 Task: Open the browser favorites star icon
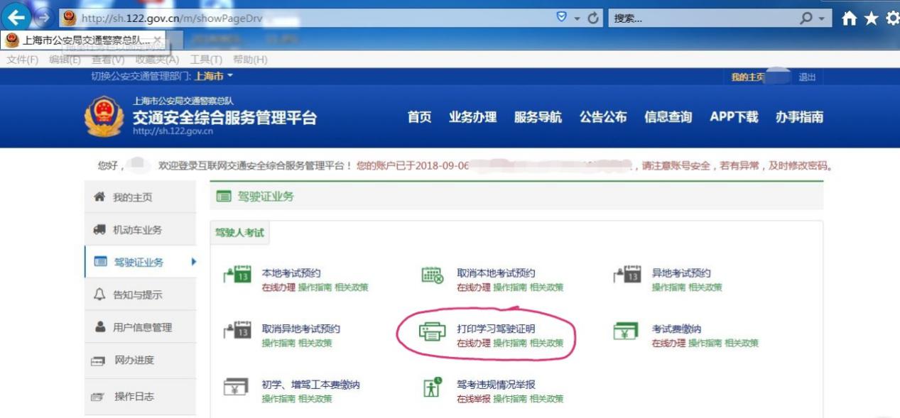point(872,19)
